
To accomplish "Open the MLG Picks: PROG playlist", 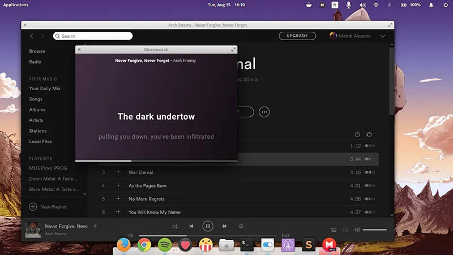I will point(48,168).
